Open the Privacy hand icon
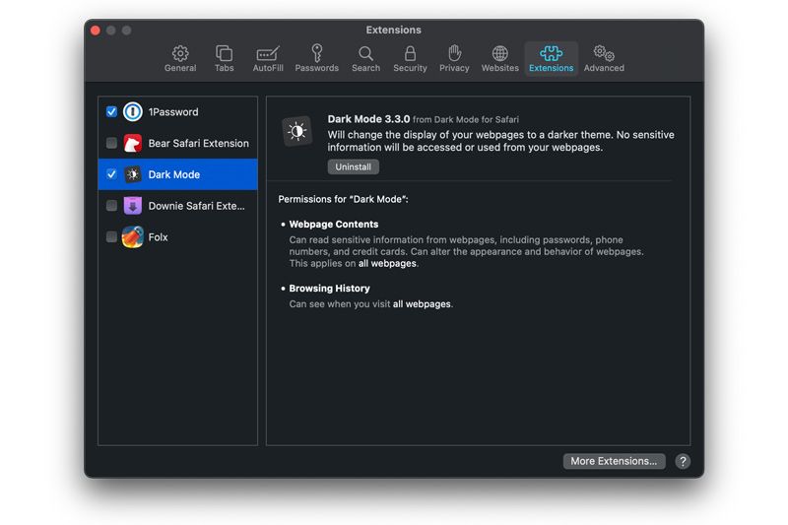 [x=454, y=53]
